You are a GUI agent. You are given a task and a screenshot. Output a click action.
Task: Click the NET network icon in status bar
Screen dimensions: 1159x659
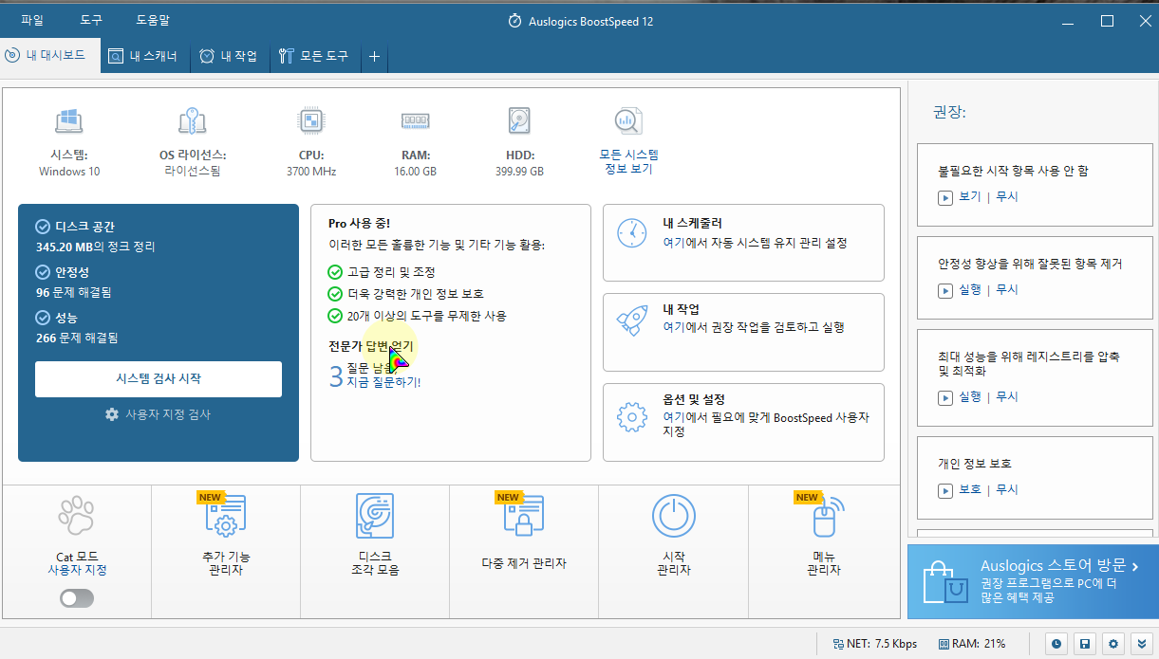click(x=838, y=644)
